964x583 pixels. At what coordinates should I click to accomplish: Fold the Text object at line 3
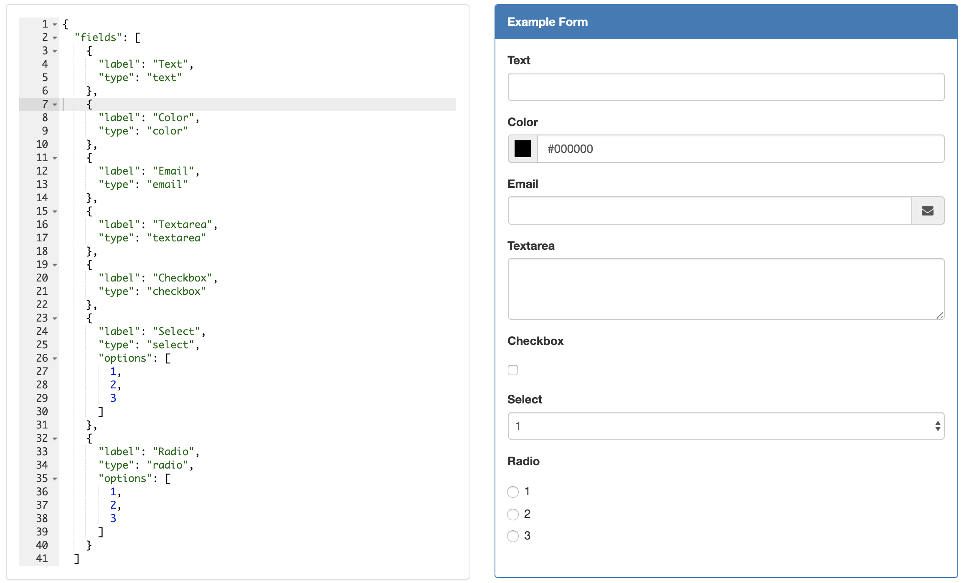coord(55,51)
